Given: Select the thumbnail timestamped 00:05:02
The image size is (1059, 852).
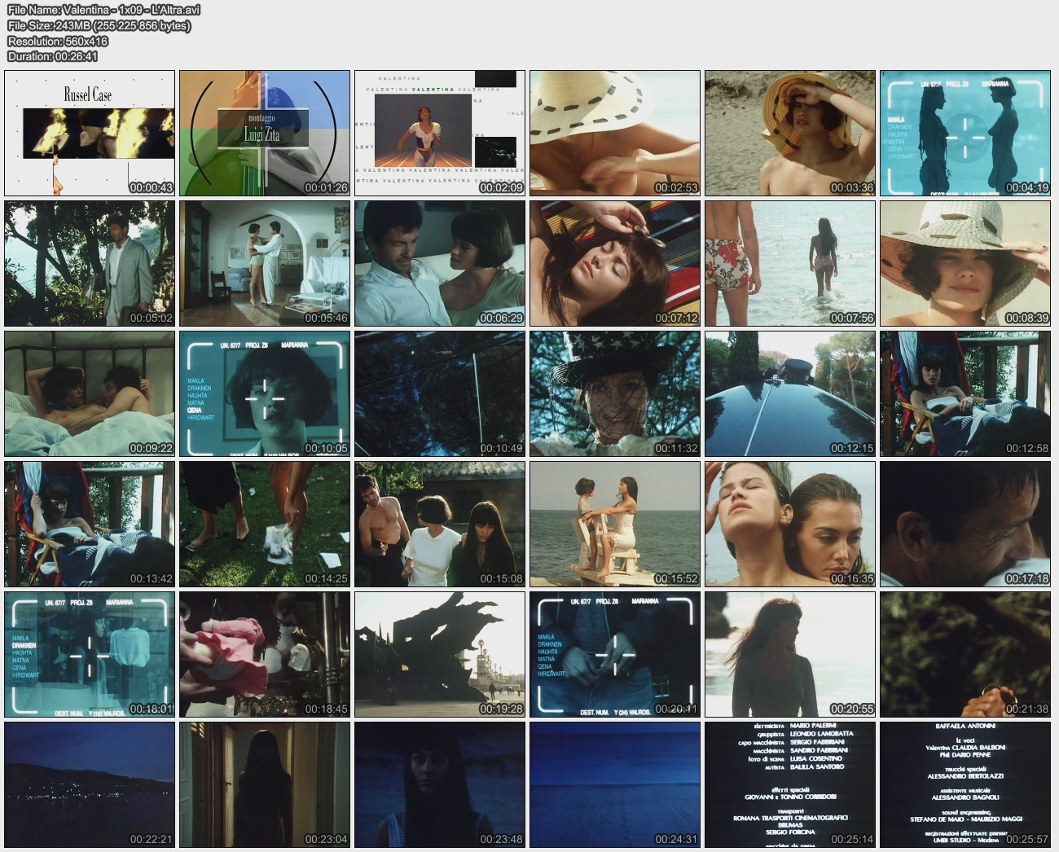Looking at the screenshot, I should point(90,263).
